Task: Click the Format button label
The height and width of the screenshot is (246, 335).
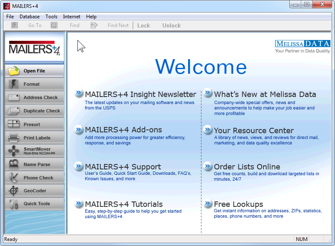Action: pyautogui.click(x=32, y=84)
